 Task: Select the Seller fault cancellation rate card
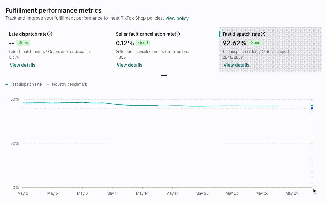[163, 50]
